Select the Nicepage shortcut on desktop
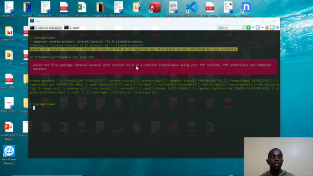Viewport: 313px width, 176px height. point(246,9)
